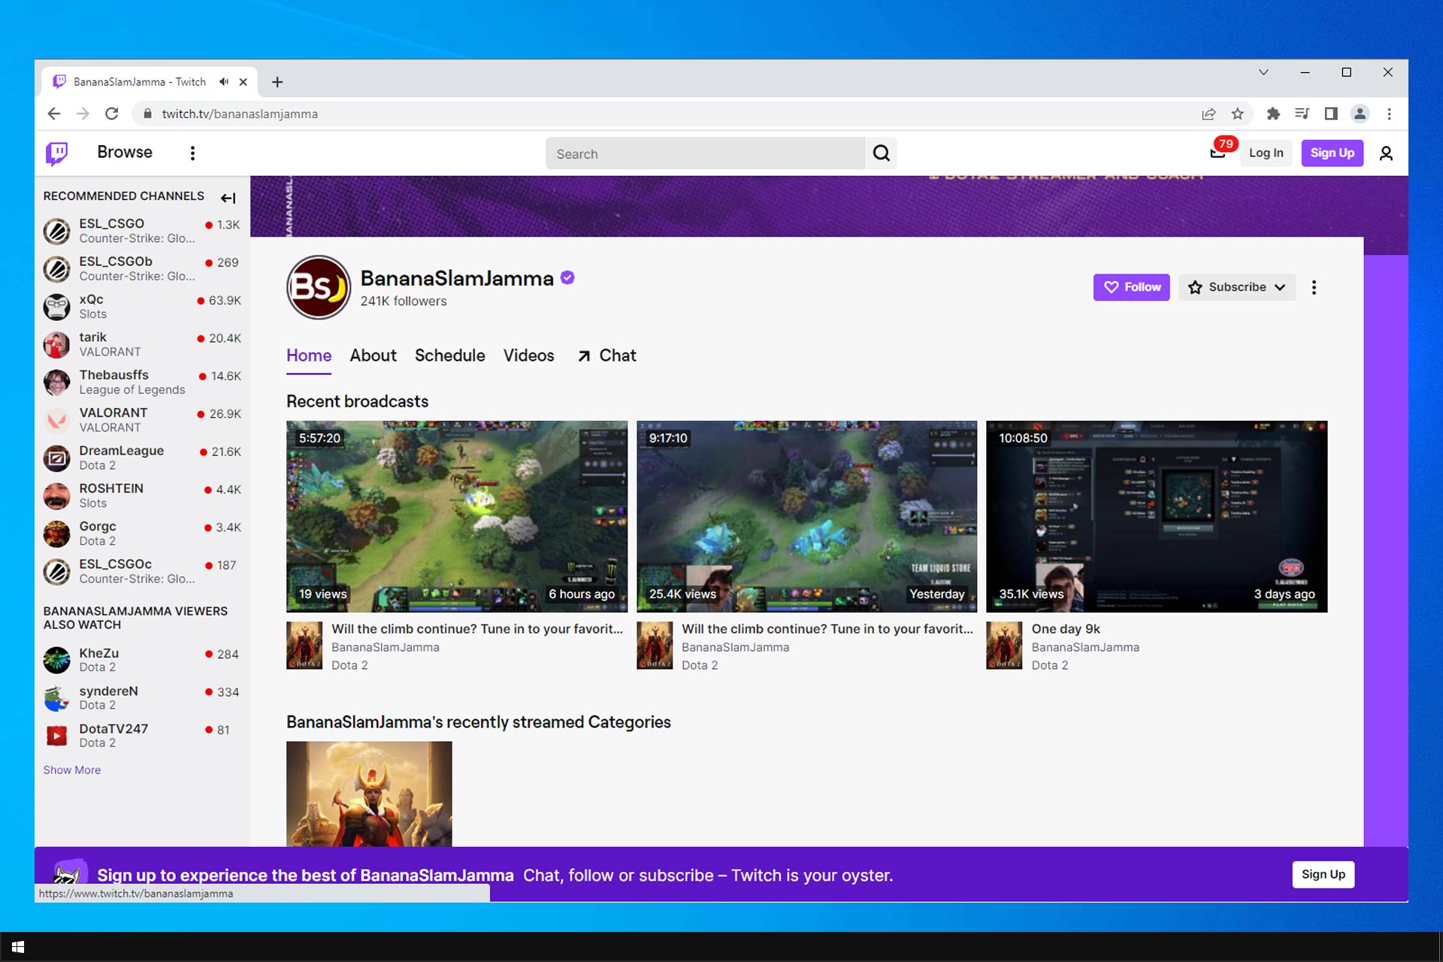This screenshot has width=1443, height=962.
Task: Mute the tab via the audio icon
Action: pyautogui.click(x=223, y=82)
